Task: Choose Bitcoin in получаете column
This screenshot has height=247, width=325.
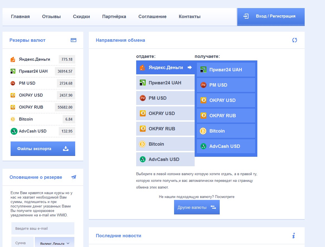Action: [226, 131]
